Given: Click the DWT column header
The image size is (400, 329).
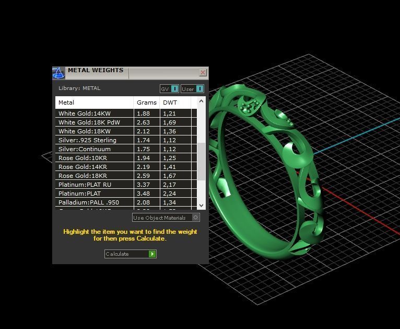Looking at the screenshot, I should coord(175,103).
